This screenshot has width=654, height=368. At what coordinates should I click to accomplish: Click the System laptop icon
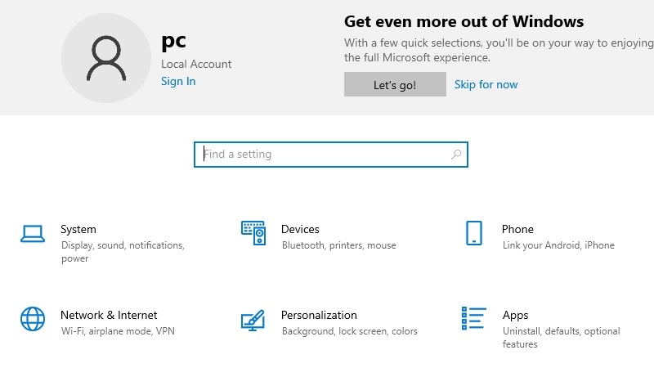[x=32, y=234]
